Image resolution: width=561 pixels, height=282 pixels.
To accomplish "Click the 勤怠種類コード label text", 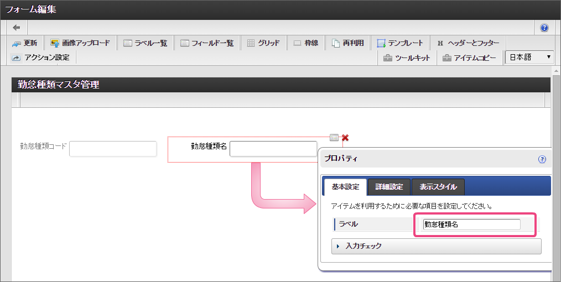I will pyautogui.click(x=43, y=146).
